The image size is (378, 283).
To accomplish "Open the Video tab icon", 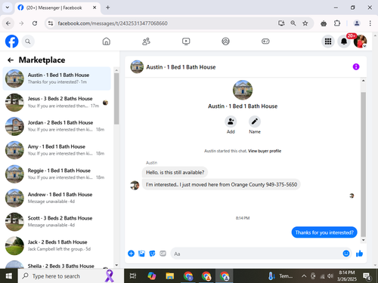I will point(186,42).
